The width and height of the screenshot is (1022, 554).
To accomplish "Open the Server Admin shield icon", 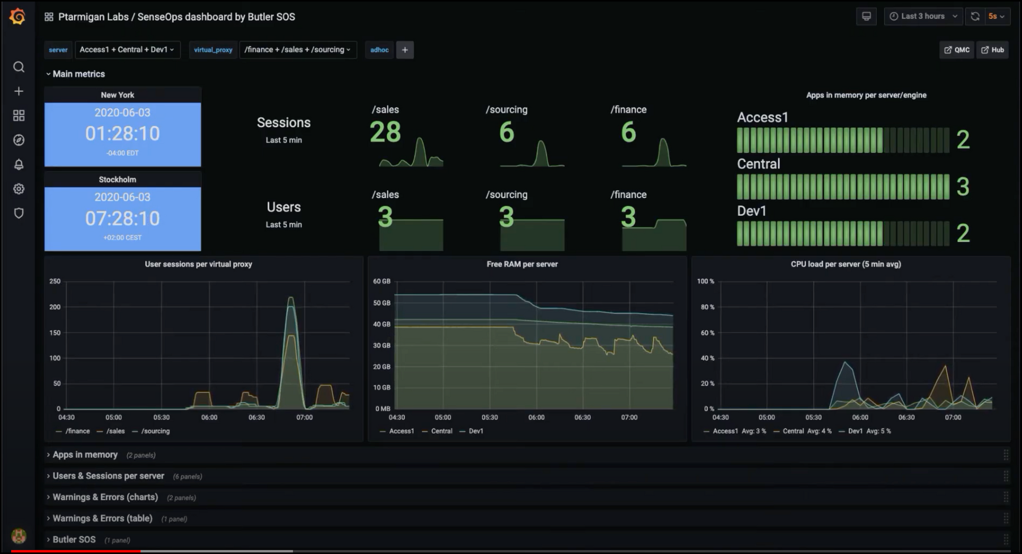I will [18, 213].
